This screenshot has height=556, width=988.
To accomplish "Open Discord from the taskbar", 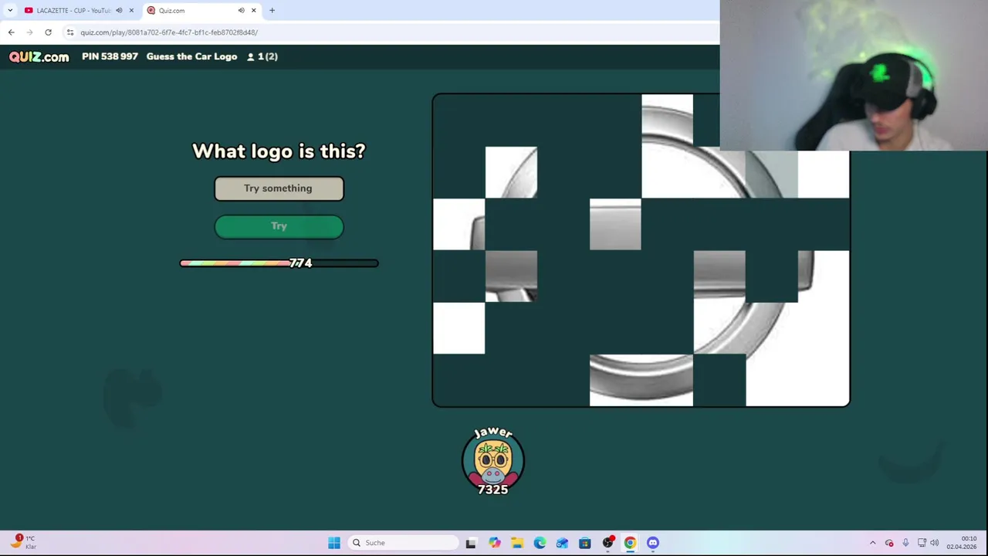I will 653,543.
